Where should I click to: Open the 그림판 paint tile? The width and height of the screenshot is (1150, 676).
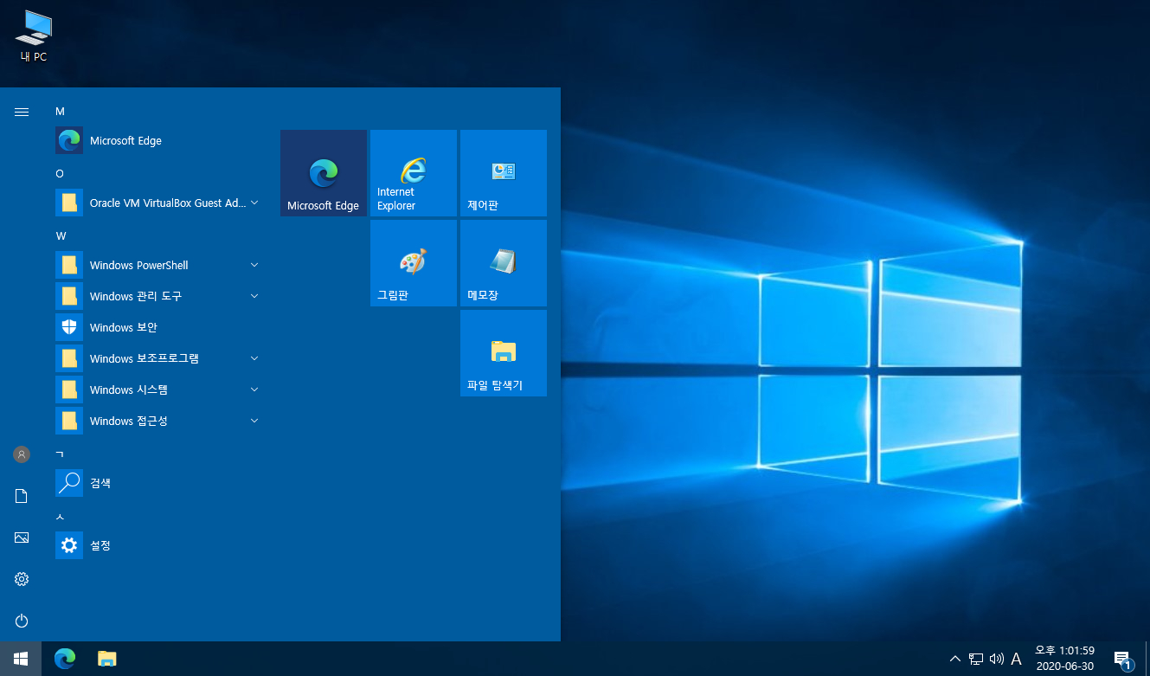414,263
